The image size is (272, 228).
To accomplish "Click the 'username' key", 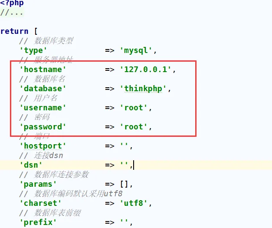I will [43, 108].
